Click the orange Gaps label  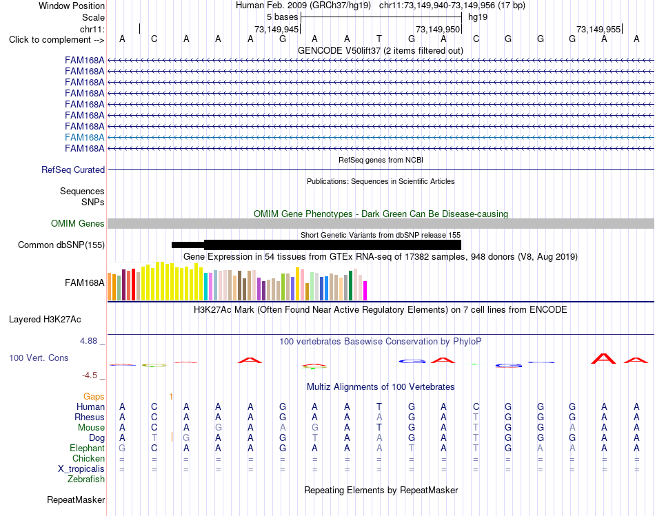[94, 396]
